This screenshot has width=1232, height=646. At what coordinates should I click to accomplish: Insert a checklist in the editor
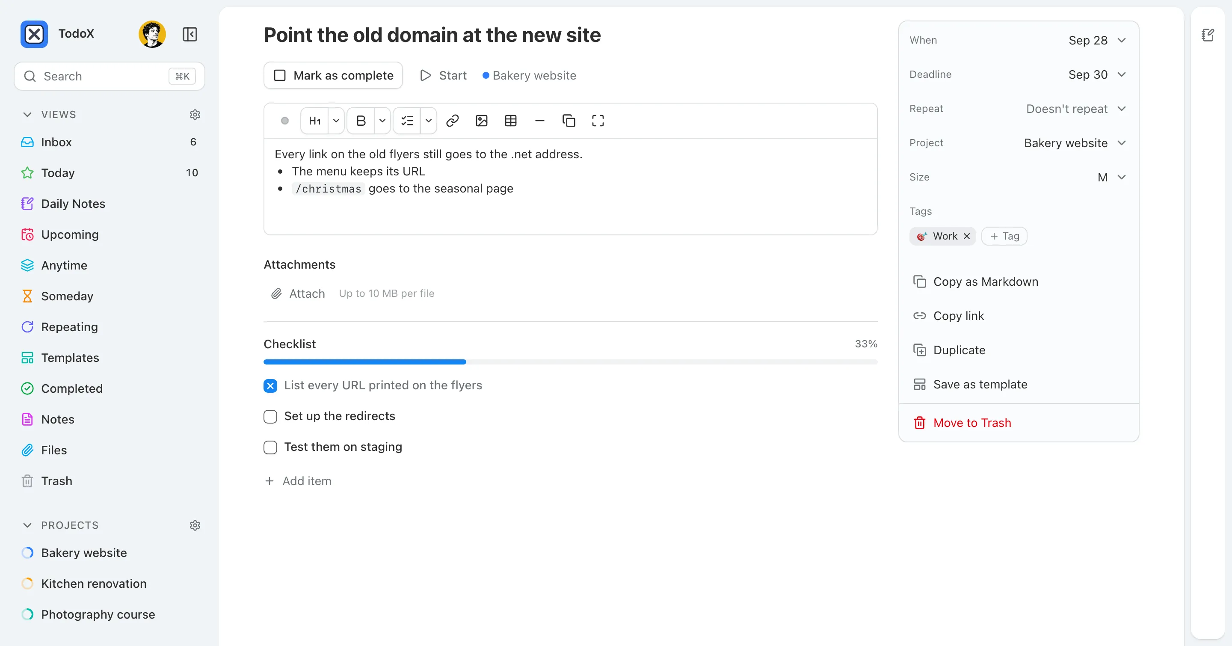pyautogui.click(x=408, y=121)
